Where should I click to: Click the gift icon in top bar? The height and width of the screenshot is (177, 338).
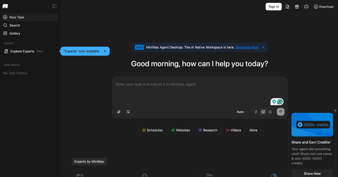(x=297, y=7)
